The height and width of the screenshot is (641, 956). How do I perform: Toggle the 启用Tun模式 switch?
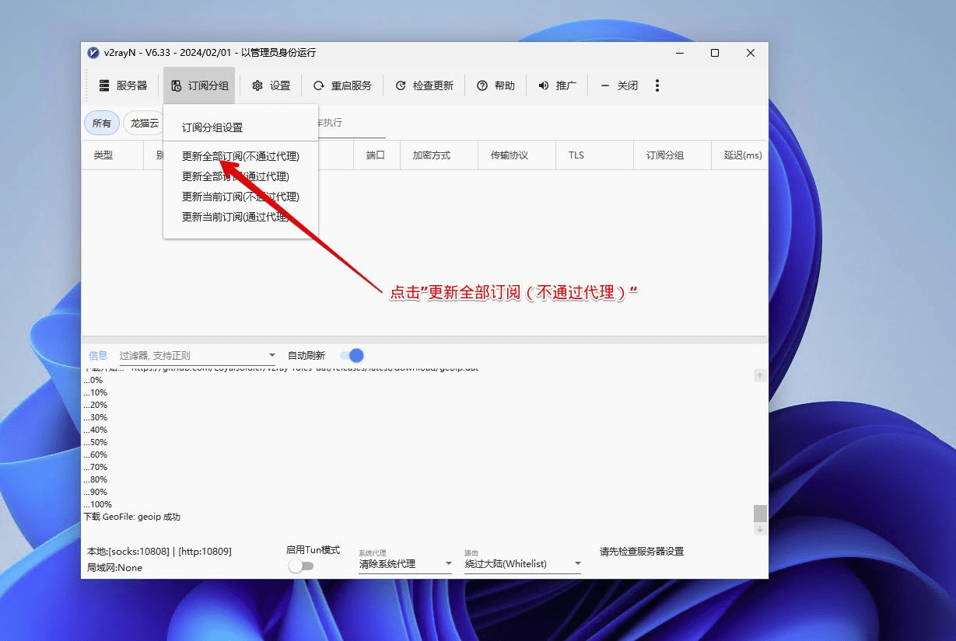(x=300, y=566)
